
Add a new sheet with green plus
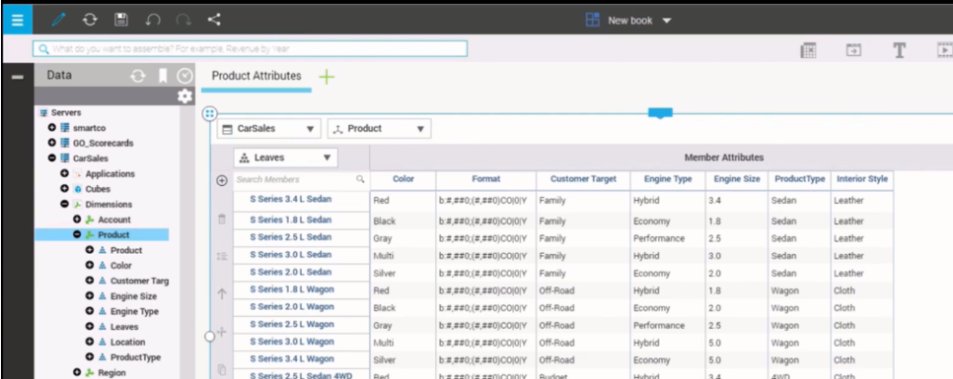[327, 77]
